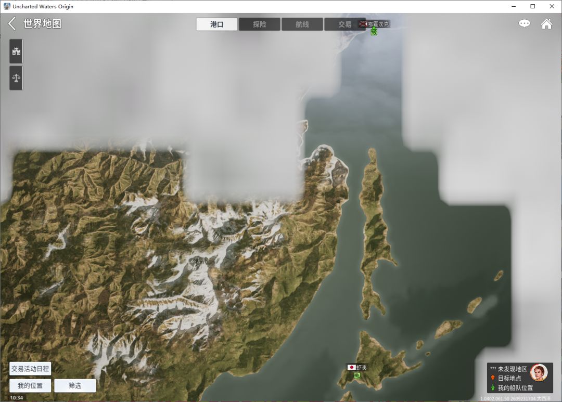
Task: Click the 我的位置 button
Action: (x=30, y=385)
